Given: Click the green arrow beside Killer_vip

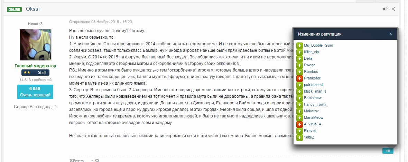Looking at the screenshot, I should pos(299,52).
